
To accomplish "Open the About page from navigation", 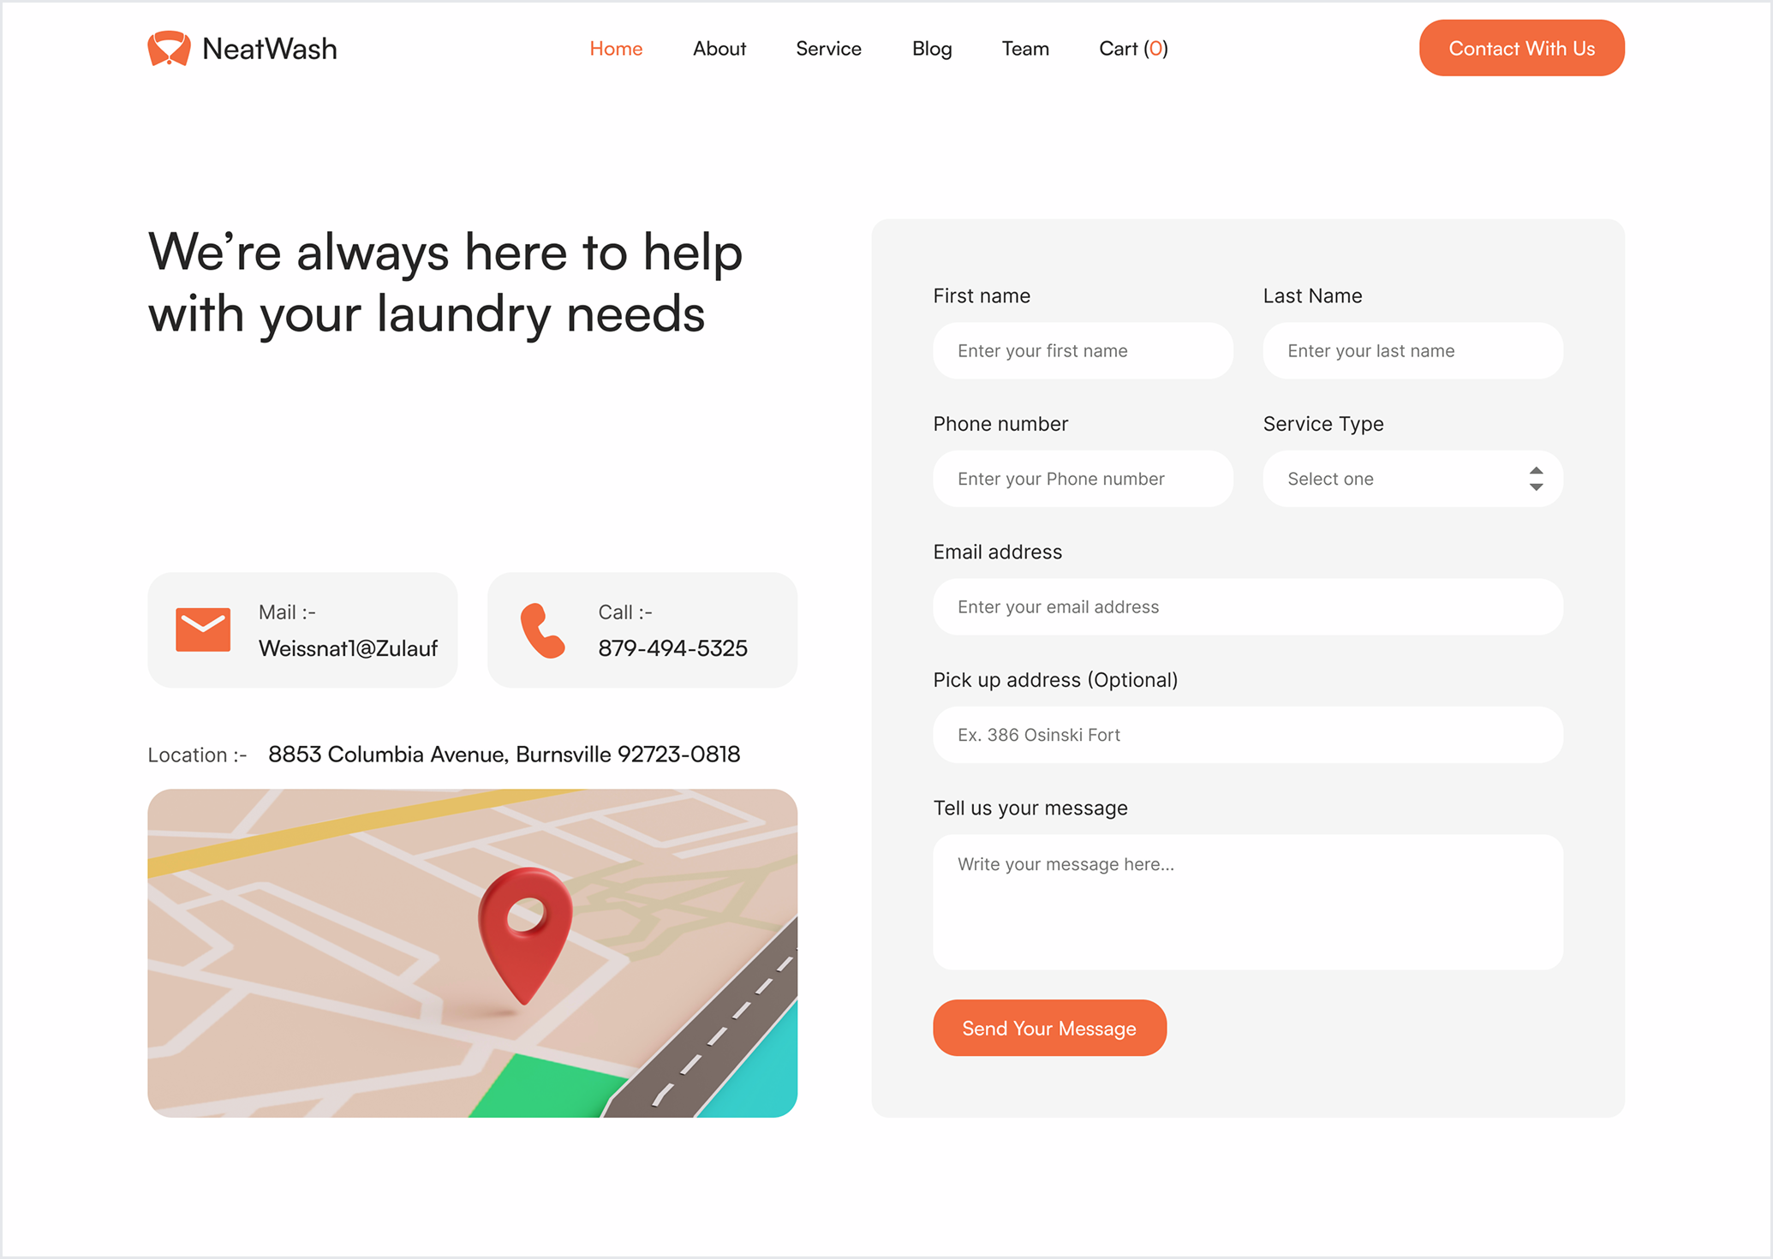I will tap(719, 49).
